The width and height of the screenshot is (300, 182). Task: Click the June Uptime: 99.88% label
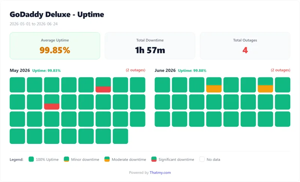click(192, 71)
